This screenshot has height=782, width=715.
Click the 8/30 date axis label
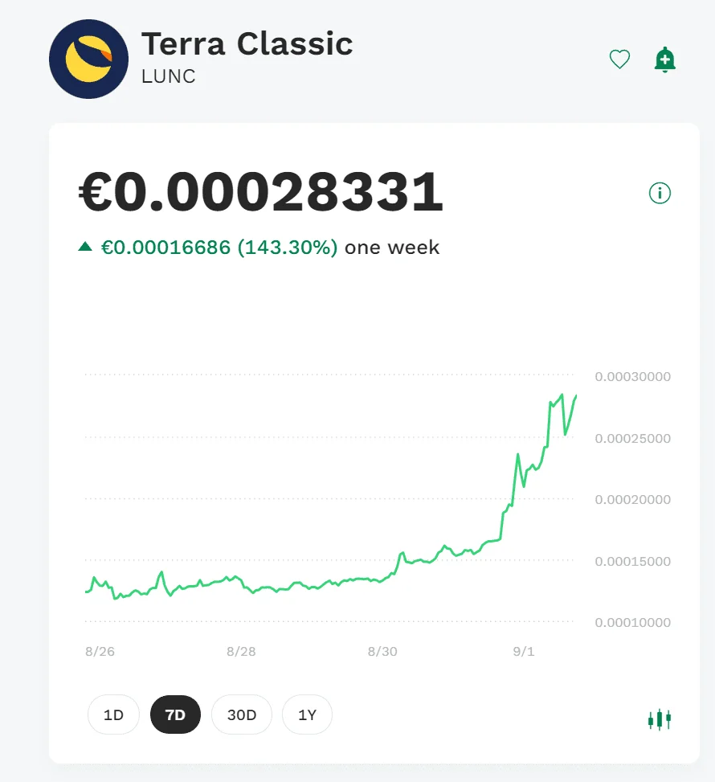coord(382,651)
